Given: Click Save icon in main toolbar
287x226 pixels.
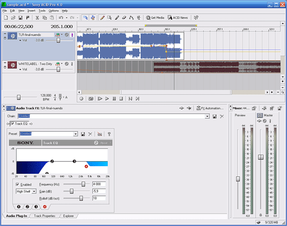Looking at the screenshot, I should [20, 17].
